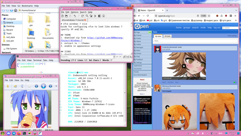Find the previous match in the Mousepad search bar
Screen dimensions: 241x136
120,57
